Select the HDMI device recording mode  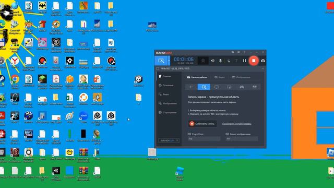tap(254, 87)
